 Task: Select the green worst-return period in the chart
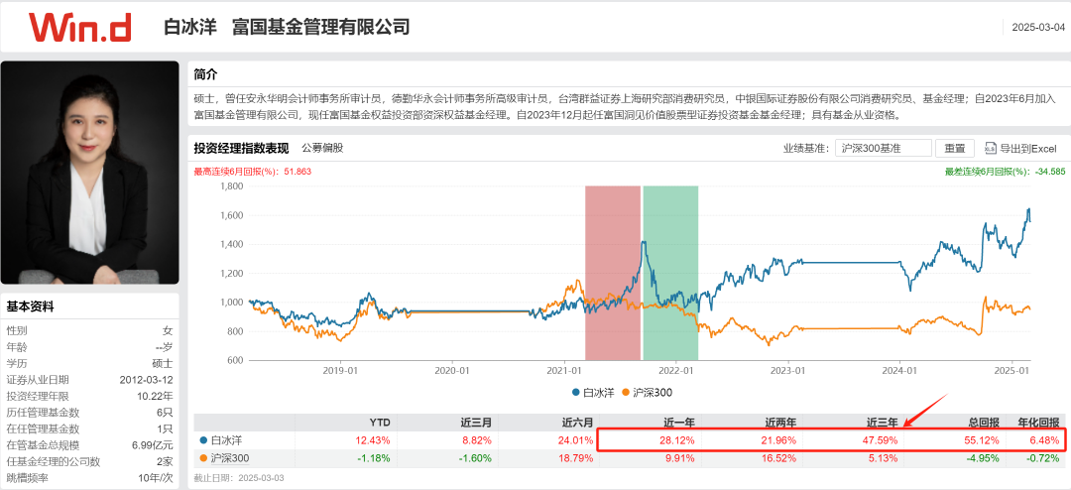point(670,273)
